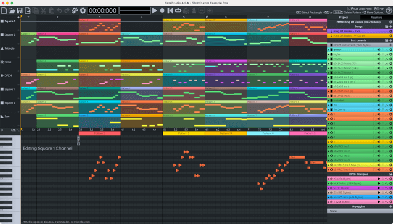Add a new instrument with plus icon

pyautogui.click(x=390, y=40)
